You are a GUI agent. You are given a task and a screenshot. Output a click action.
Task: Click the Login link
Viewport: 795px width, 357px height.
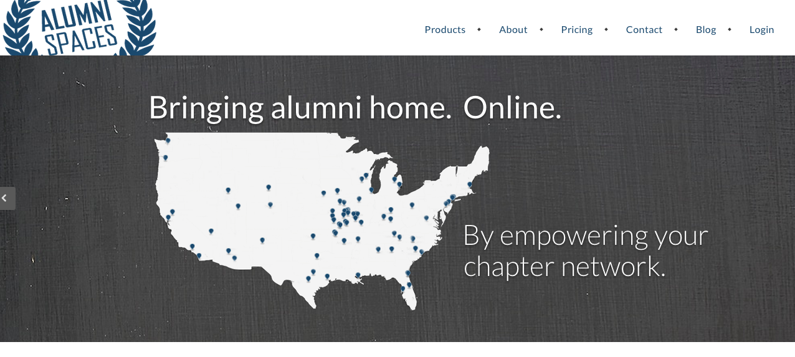[x=761, y=29]
